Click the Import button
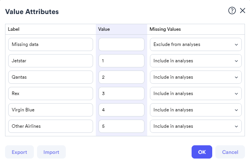Image resolution: width=250 pixels, height=164 pixels. point(51,152)
